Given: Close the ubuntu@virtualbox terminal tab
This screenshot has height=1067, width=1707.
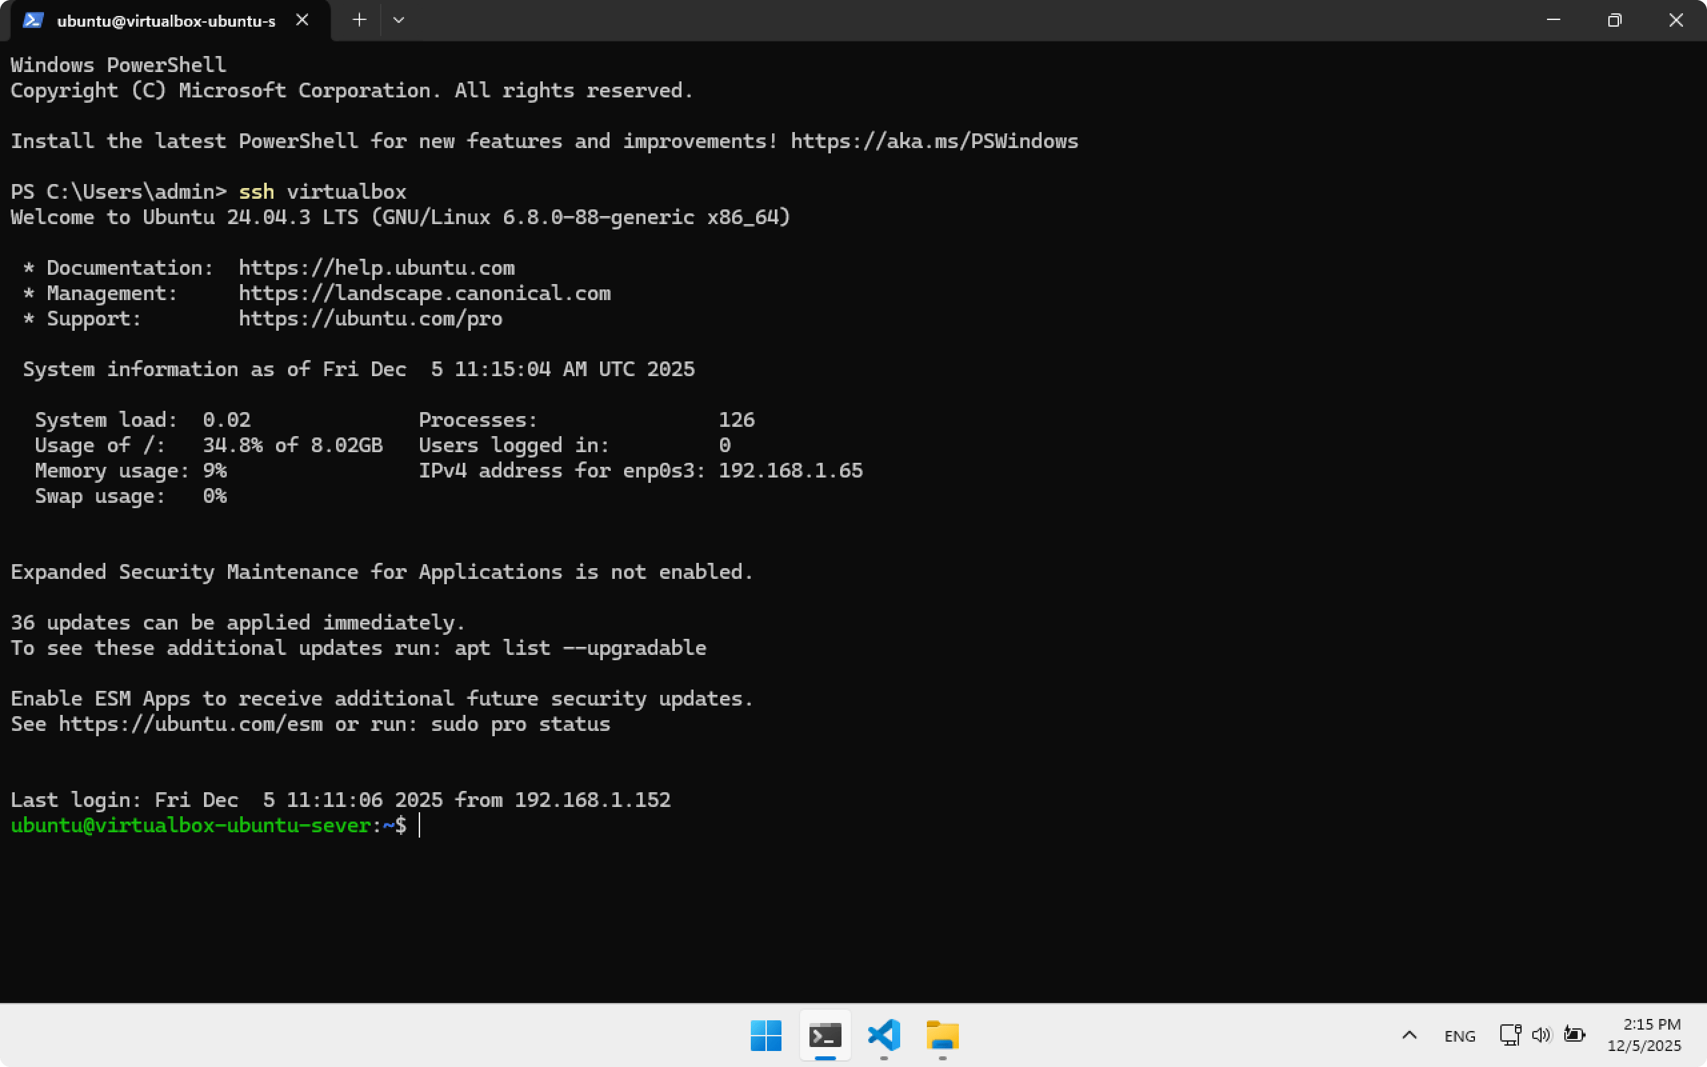Looking at the screenshot, I should (302, 20).
